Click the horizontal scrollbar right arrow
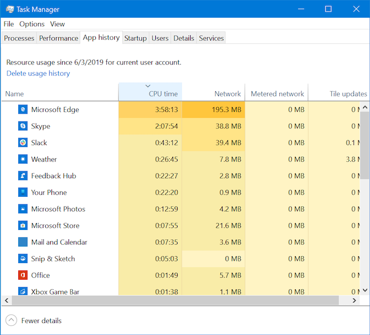The width and height of the screenshot is (370, 335). tap(355, 300)
